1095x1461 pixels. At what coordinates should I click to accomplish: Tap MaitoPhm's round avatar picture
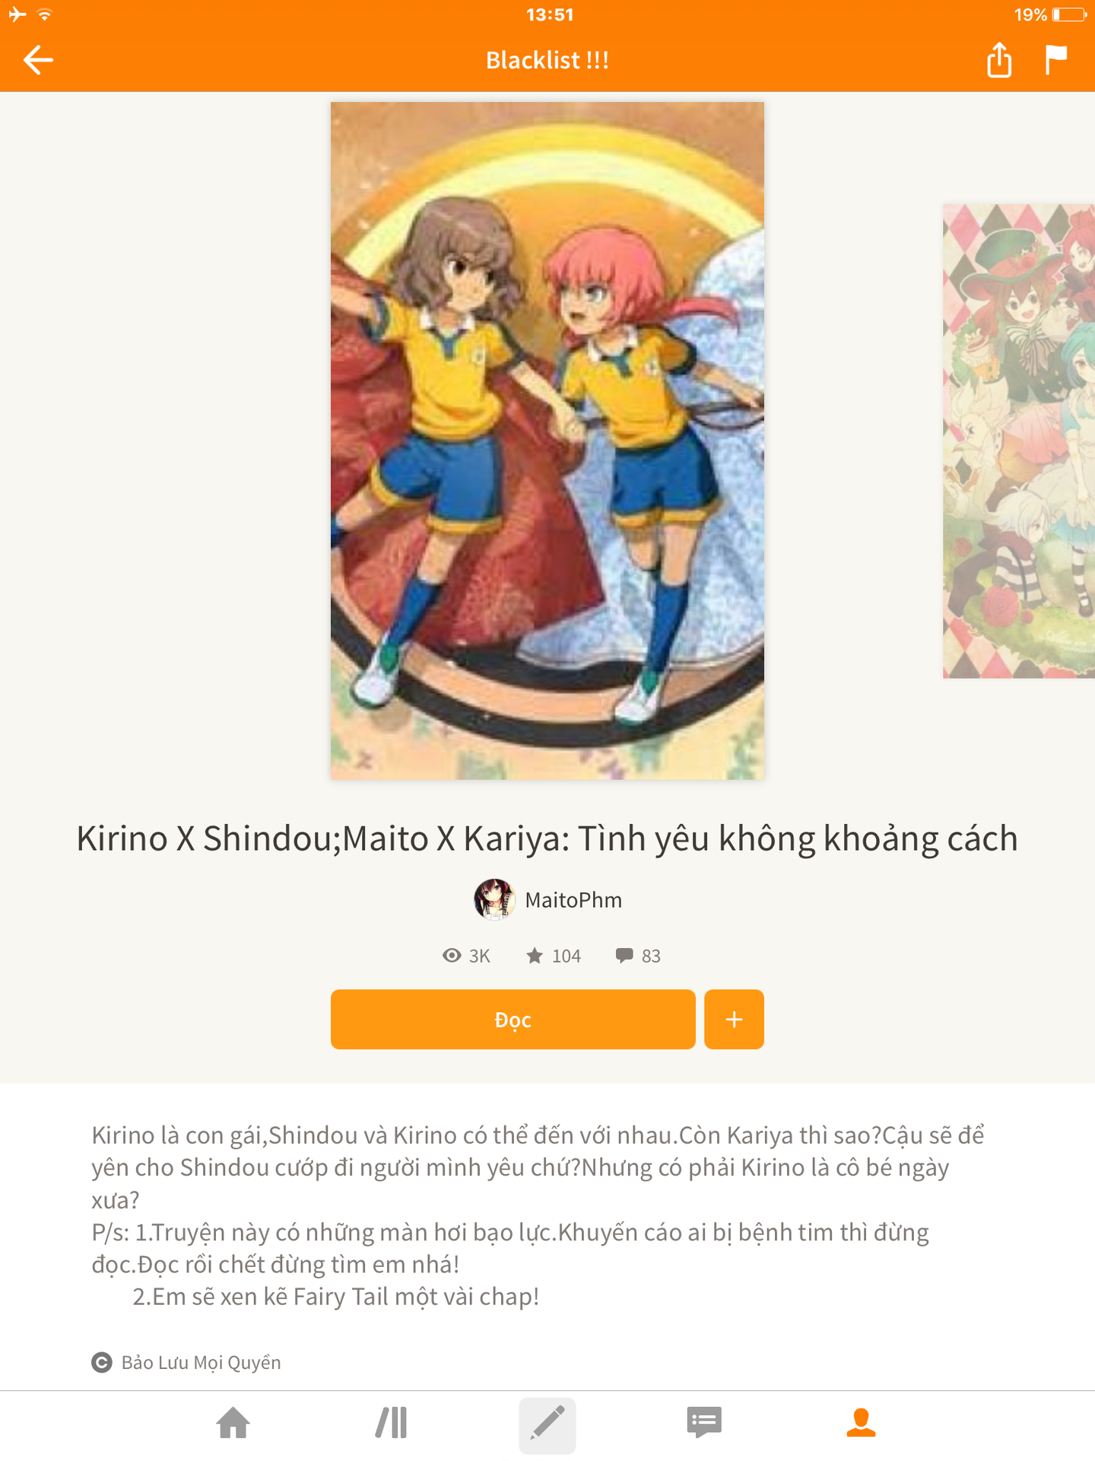[494, 899]
